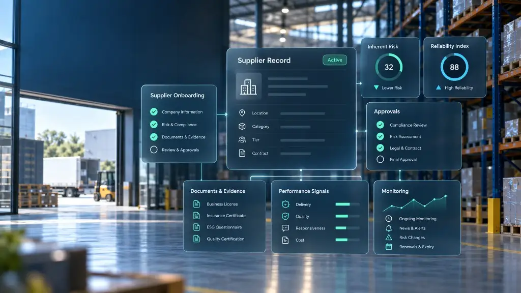Image resolution: width=521 pixels, height=293 pixels.
Task: Click the High Reliability up arrow icon
Action: 438,87
